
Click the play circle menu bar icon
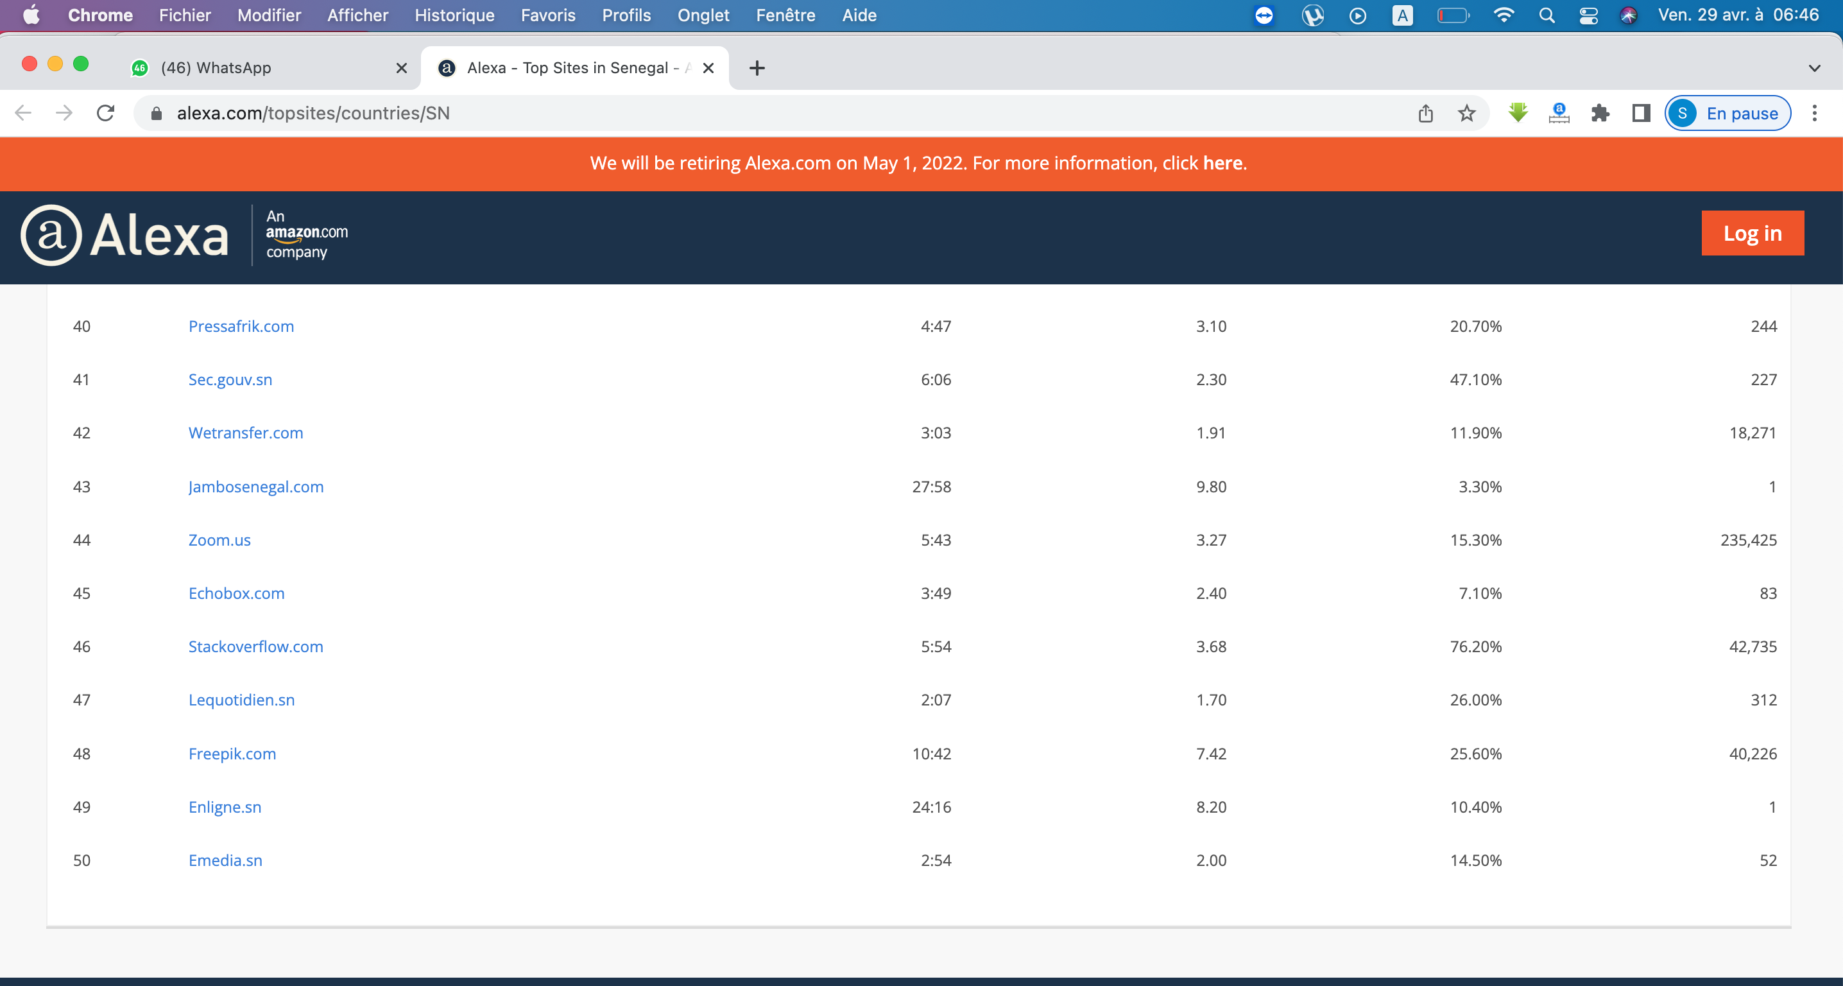click(1357, 15)
